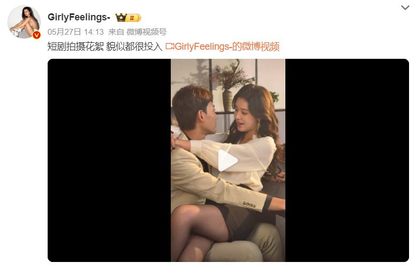Open the 微博视频号 source link
Viewport: 416px width, 270px height.
click(x=147, y=32)
